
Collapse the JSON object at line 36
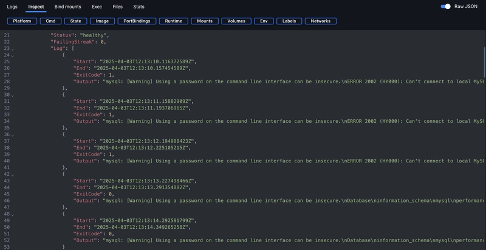point(13,135)
